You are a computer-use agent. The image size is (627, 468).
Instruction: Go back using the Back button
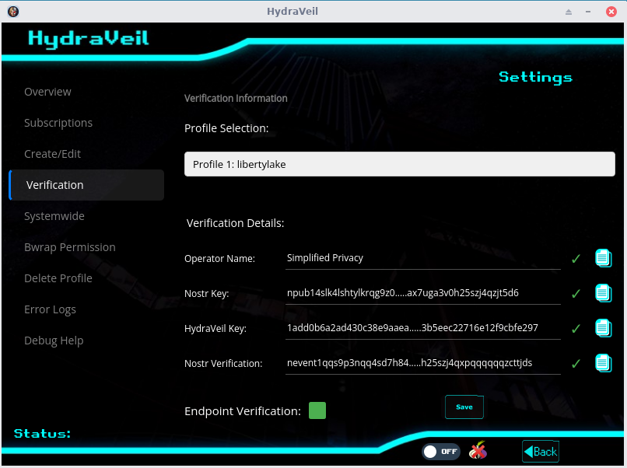pyautogui.click(x=541, y=452)
